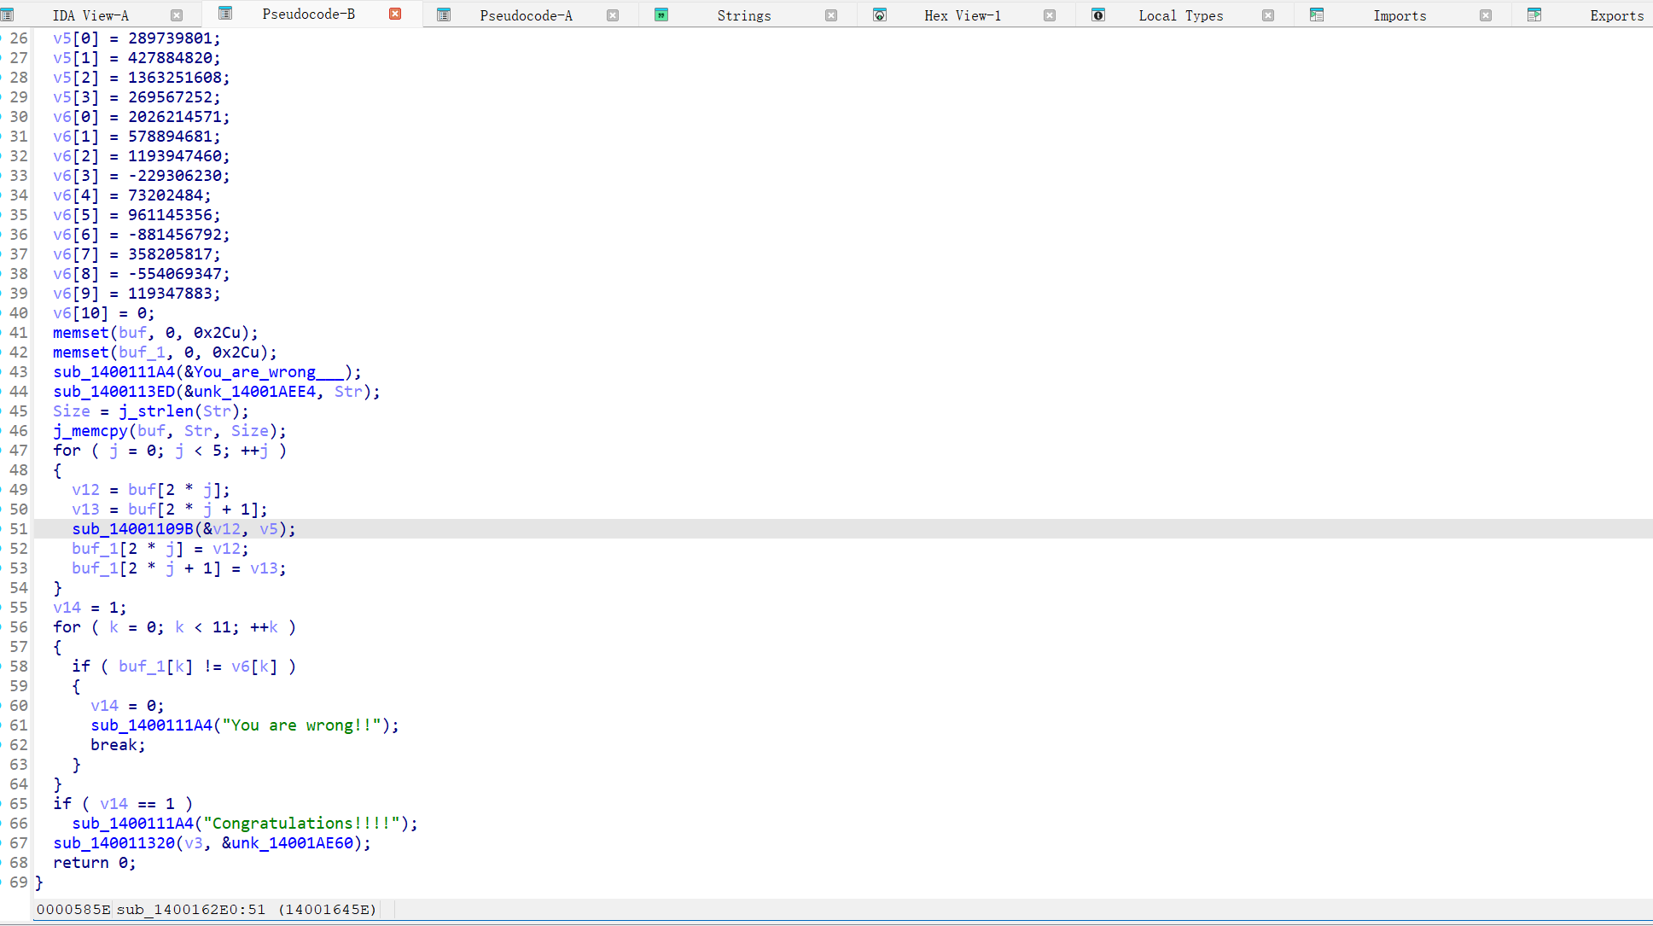Close the IDA View-A tab
The image size is (1653, 926).
pos(177,15)
